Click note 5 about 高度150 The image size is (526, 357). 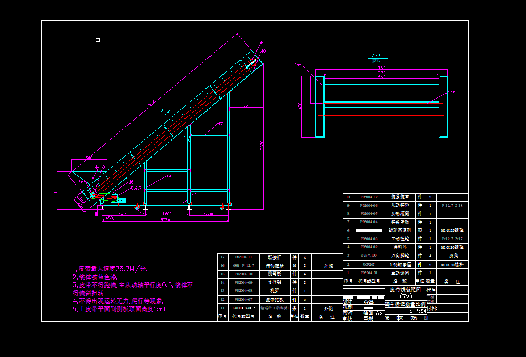(x=119, y=309)
